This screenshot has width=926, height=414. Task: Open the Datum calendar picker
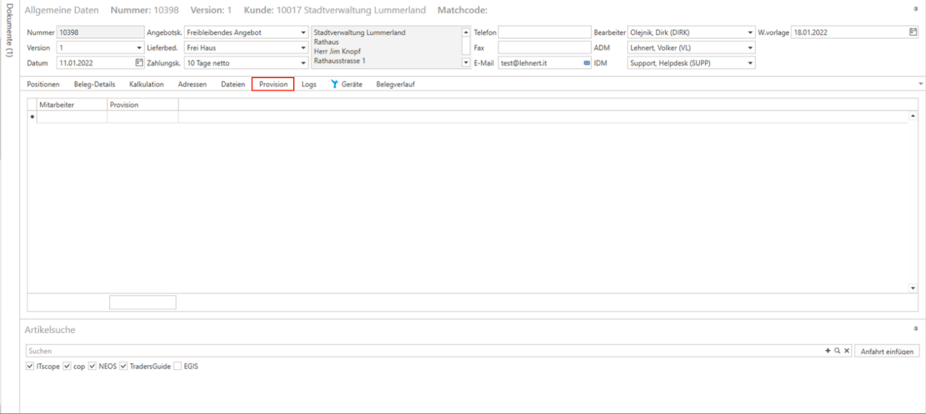[139, 63]
